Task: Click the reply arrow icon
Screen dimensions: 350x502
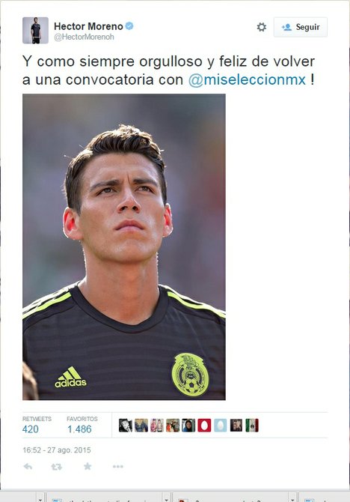Action: coord(28,467)
